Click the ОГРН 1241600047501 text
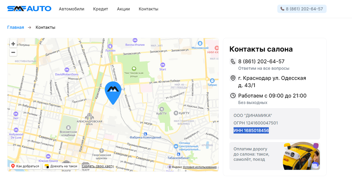This screenshot has width=352, height=189. point(256,123)
